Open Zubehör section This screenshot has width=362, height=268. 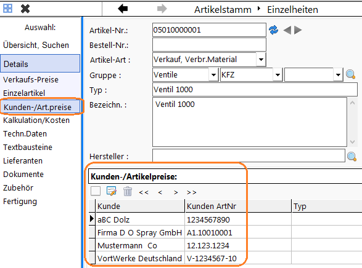tap(19, 188)
